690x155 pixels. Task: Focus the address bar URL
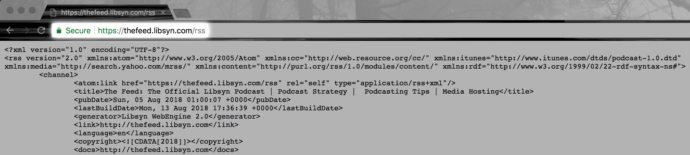point(152,31)
